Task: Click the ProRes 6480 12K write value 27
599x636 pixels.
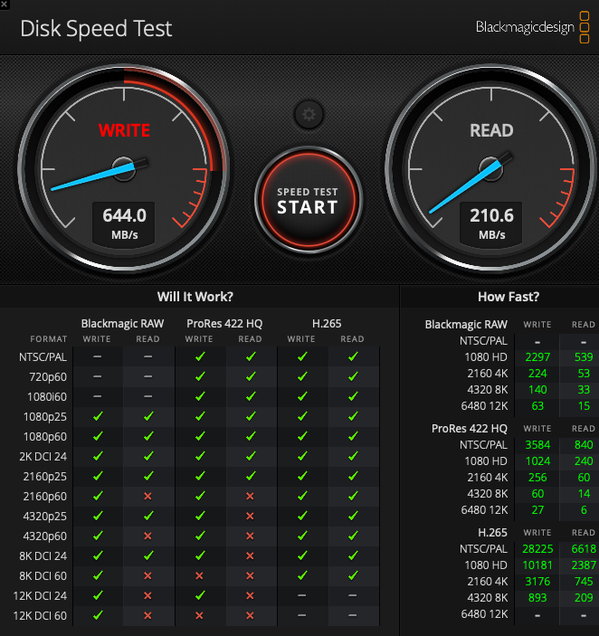Action: (x=537, y=509)
